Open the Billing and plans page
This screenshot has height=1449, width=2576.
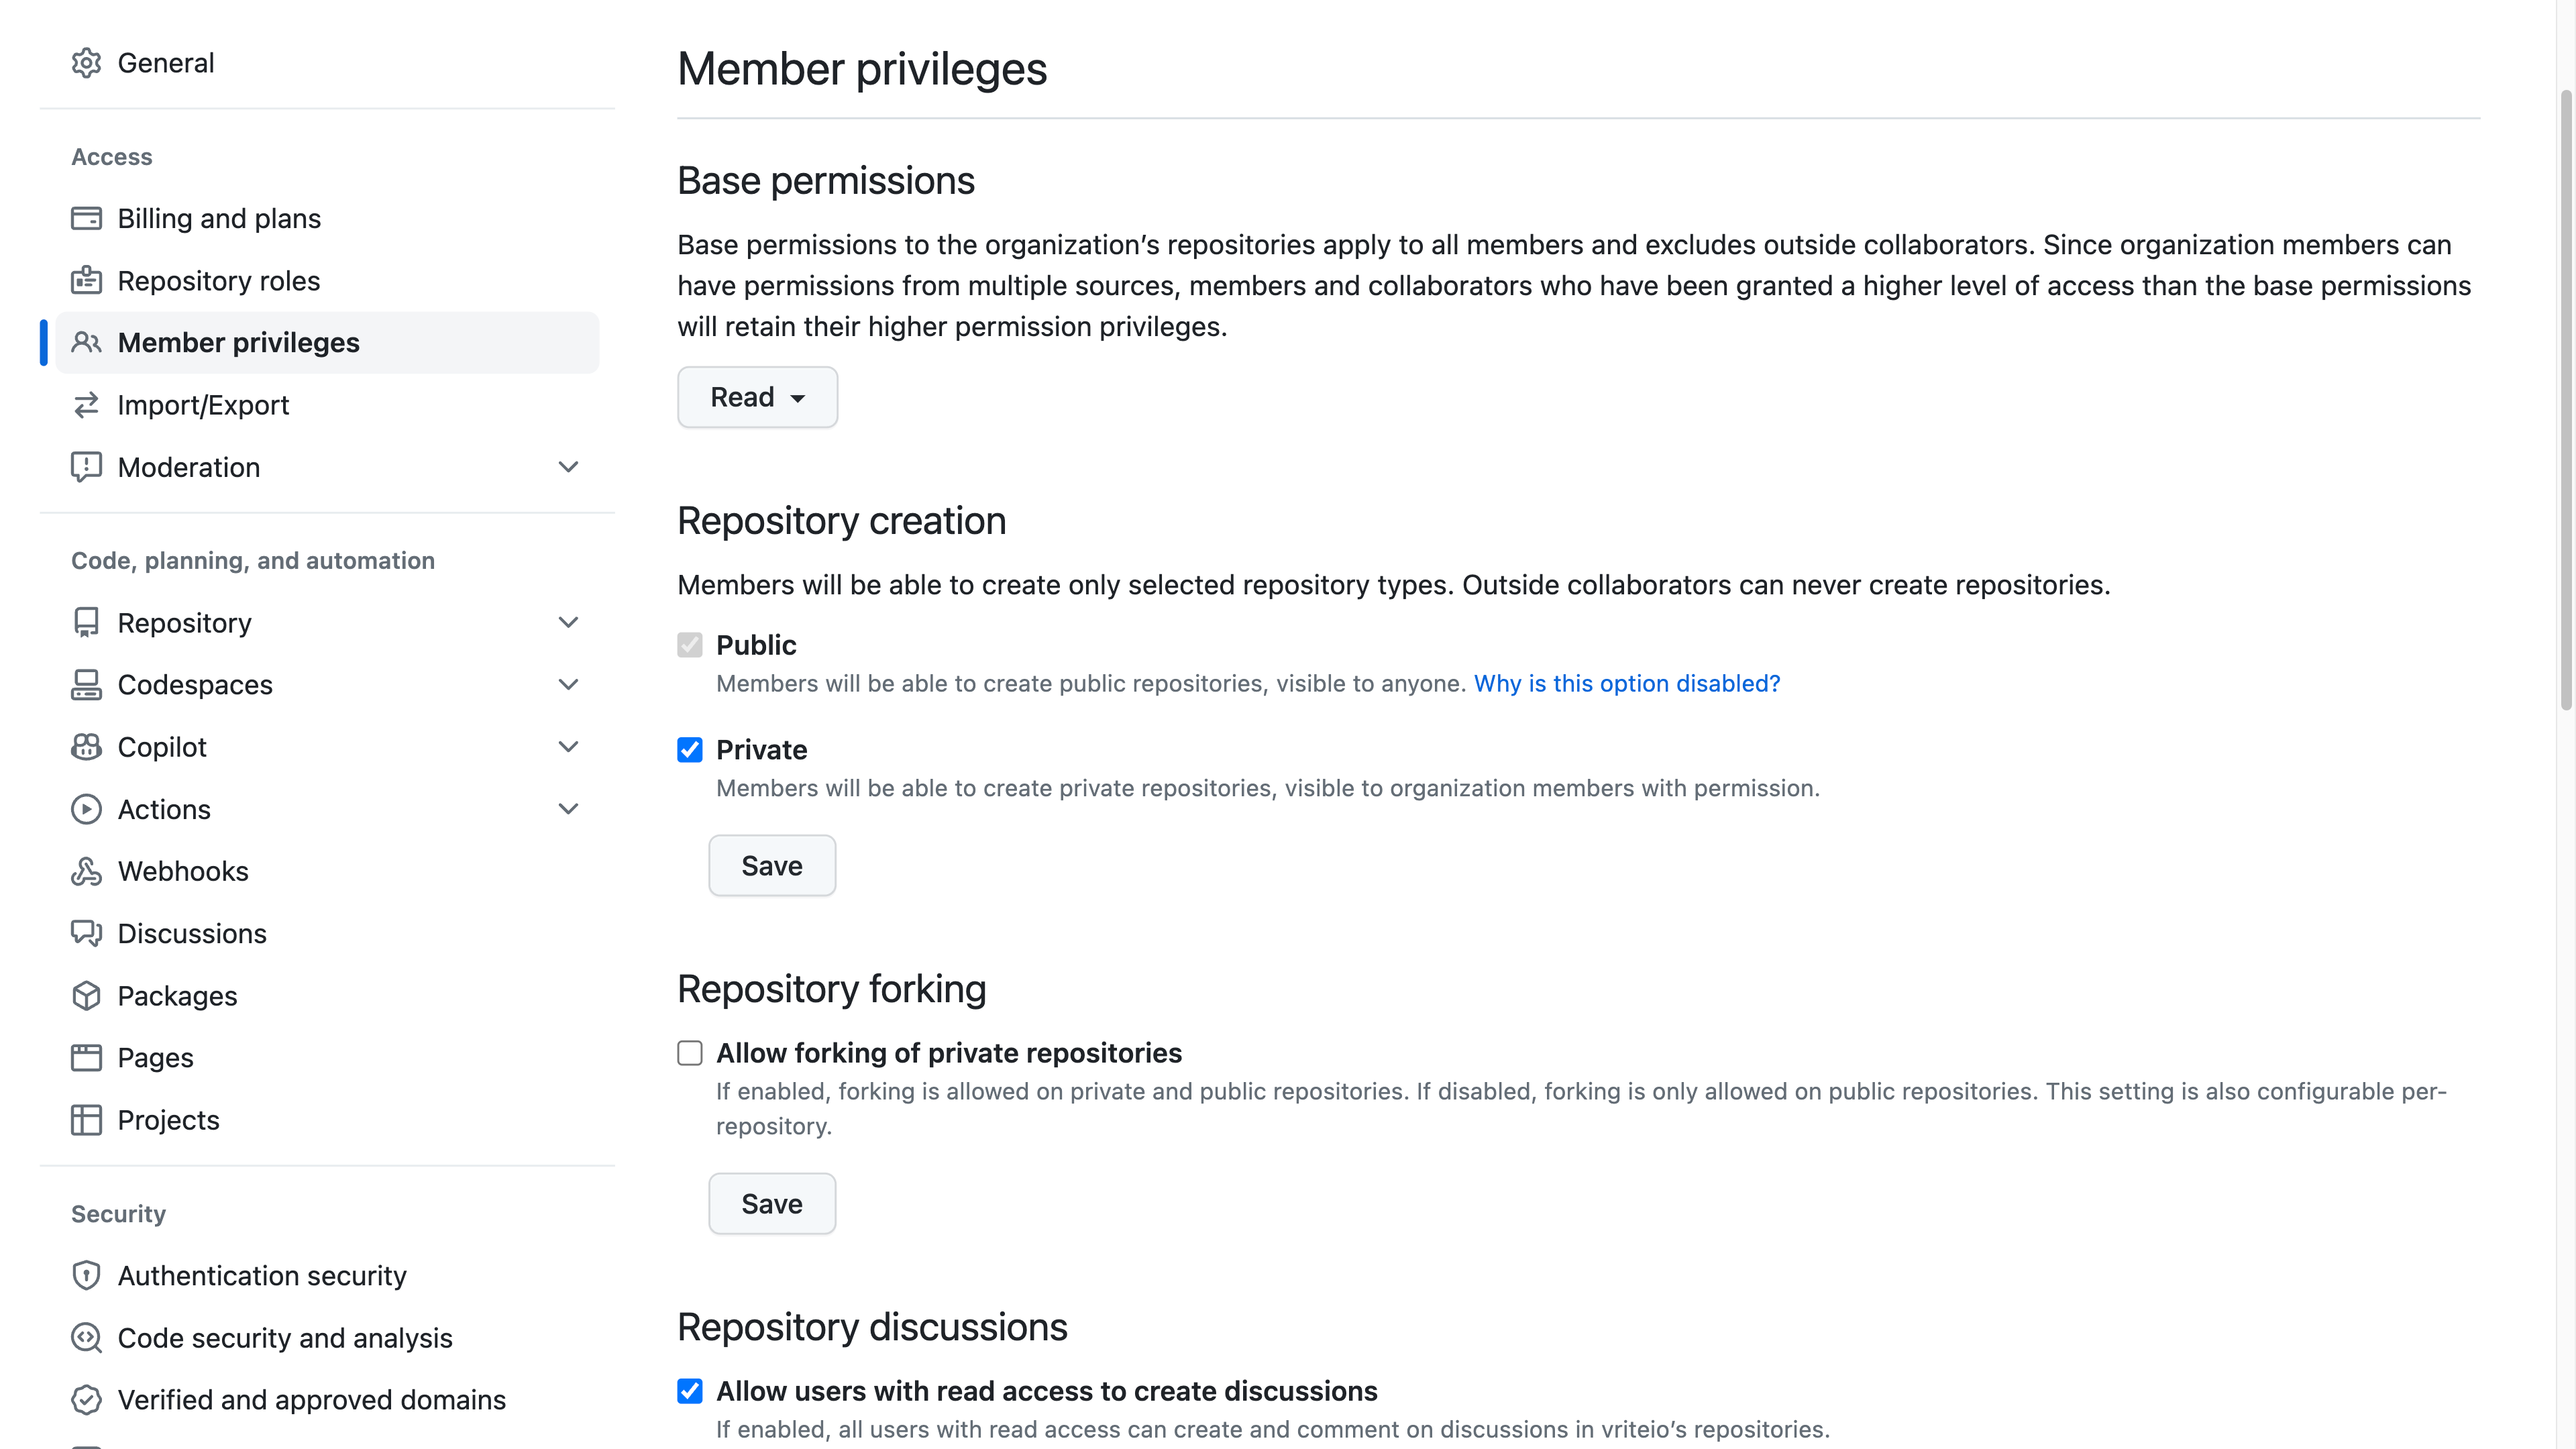tap(219, 217)
